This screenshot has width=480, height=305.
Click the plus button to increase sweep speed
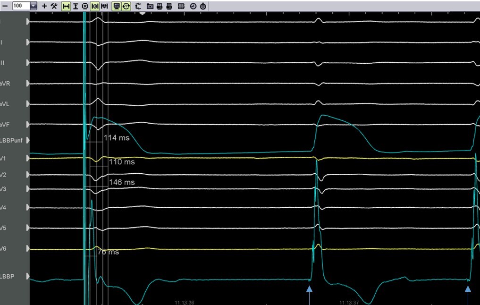tap(44, 6)
